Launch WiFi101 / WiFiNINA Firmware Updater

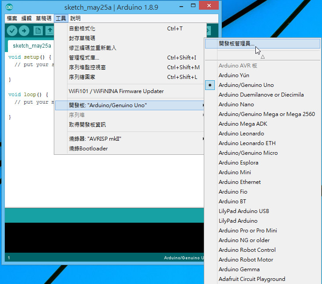pyautogui.click(x=130, y=91)
